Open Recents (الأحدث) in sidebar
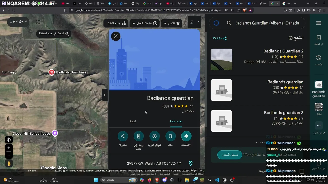 (x=319, y=61)
